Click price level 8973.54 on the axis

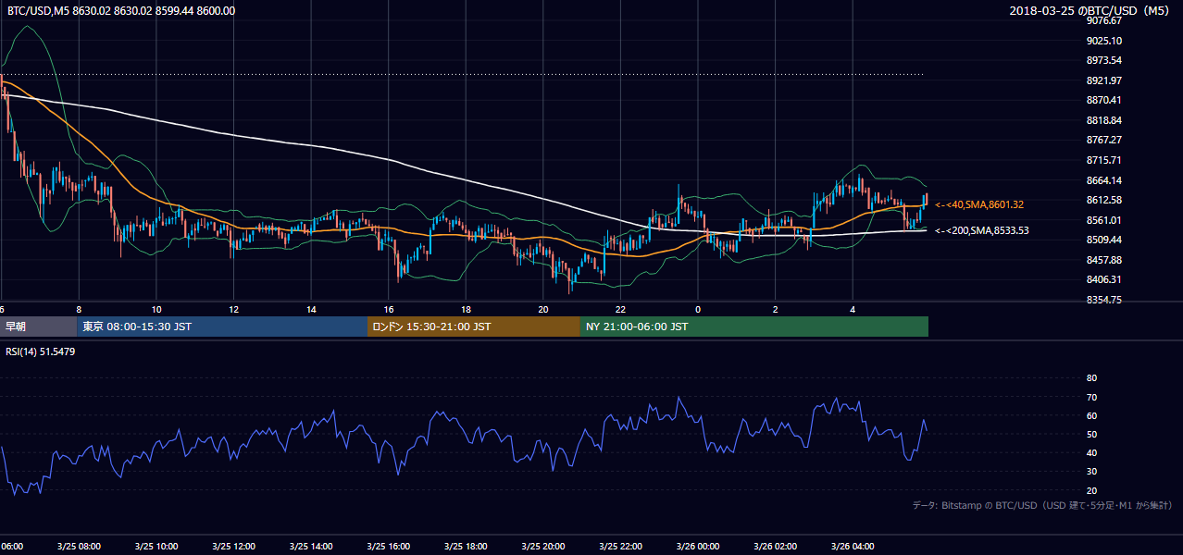click(x=1104, y=60)
